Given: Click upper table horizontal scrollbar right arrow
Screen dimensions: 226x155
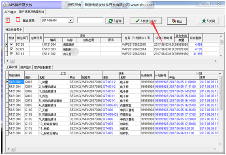Looking at the screenshot, I should [x=216, y=61].
